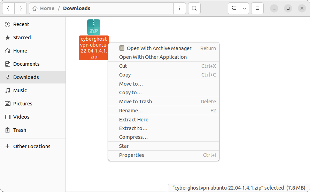Choose Move to… option
Image resolution: width=310 pixels, height=192 pixels.
coord(164,84)
